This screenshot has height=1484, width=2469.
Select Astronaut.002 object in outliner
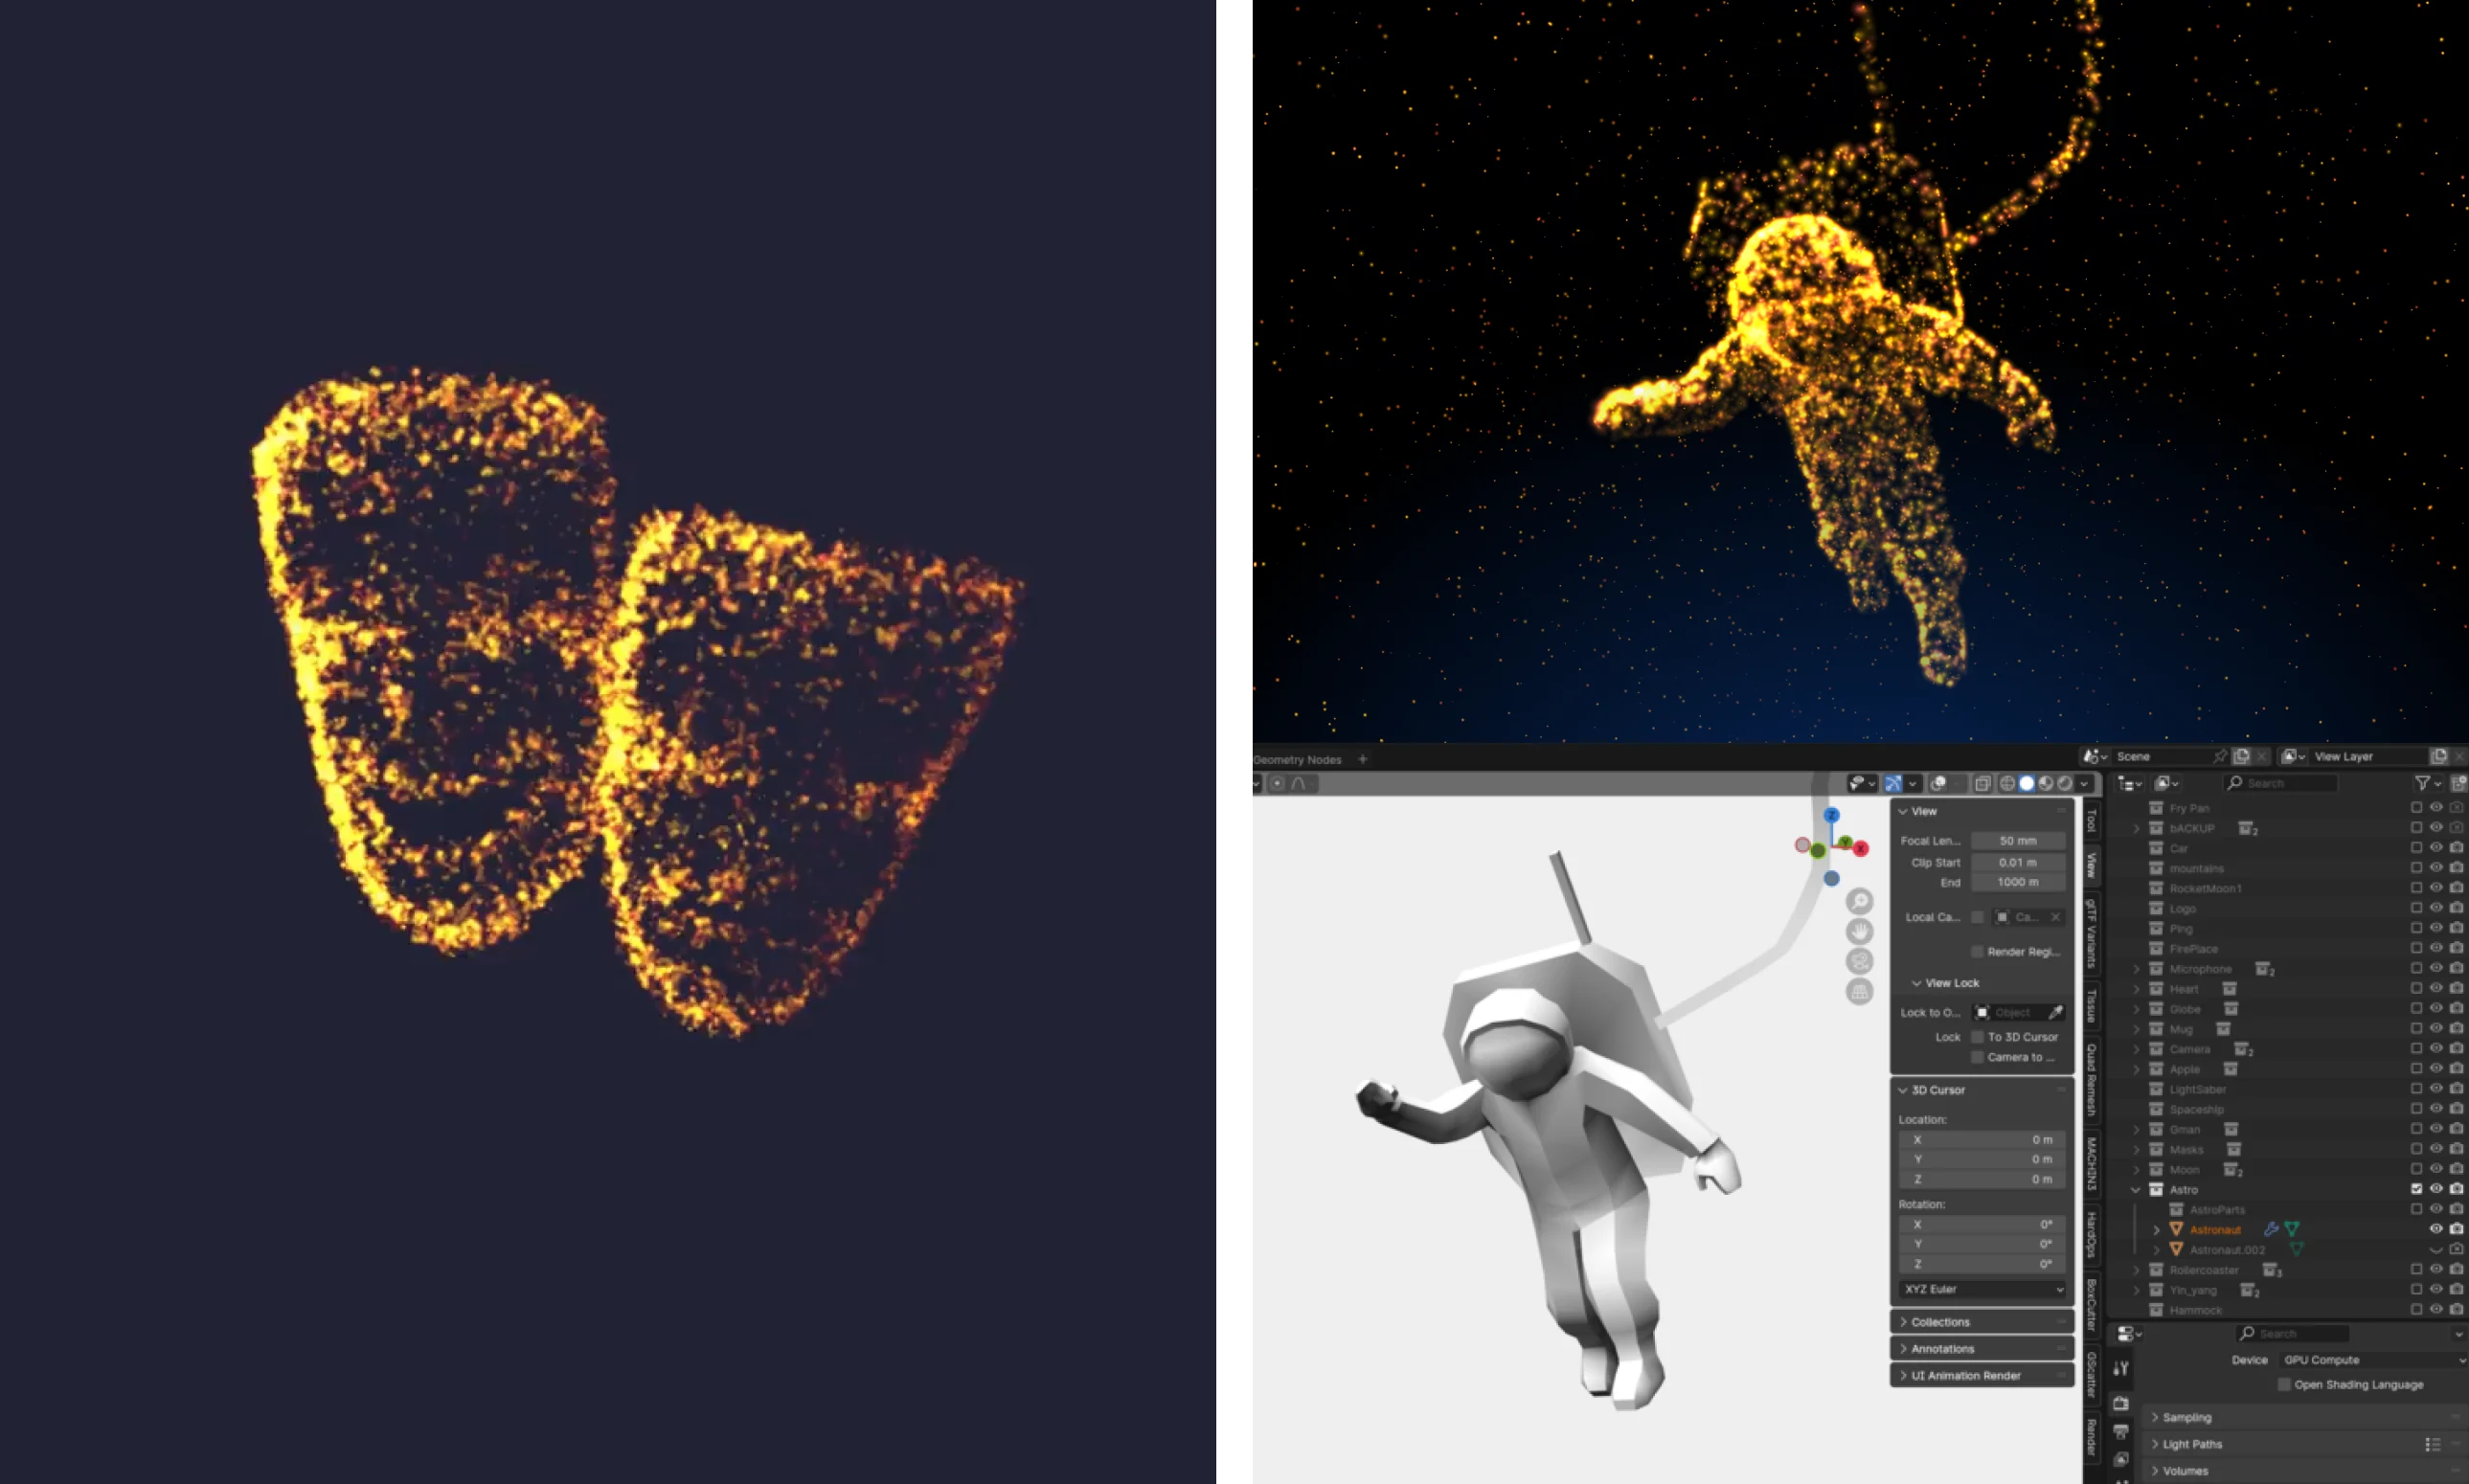pyautogui.click(x=2226, y=1250)
